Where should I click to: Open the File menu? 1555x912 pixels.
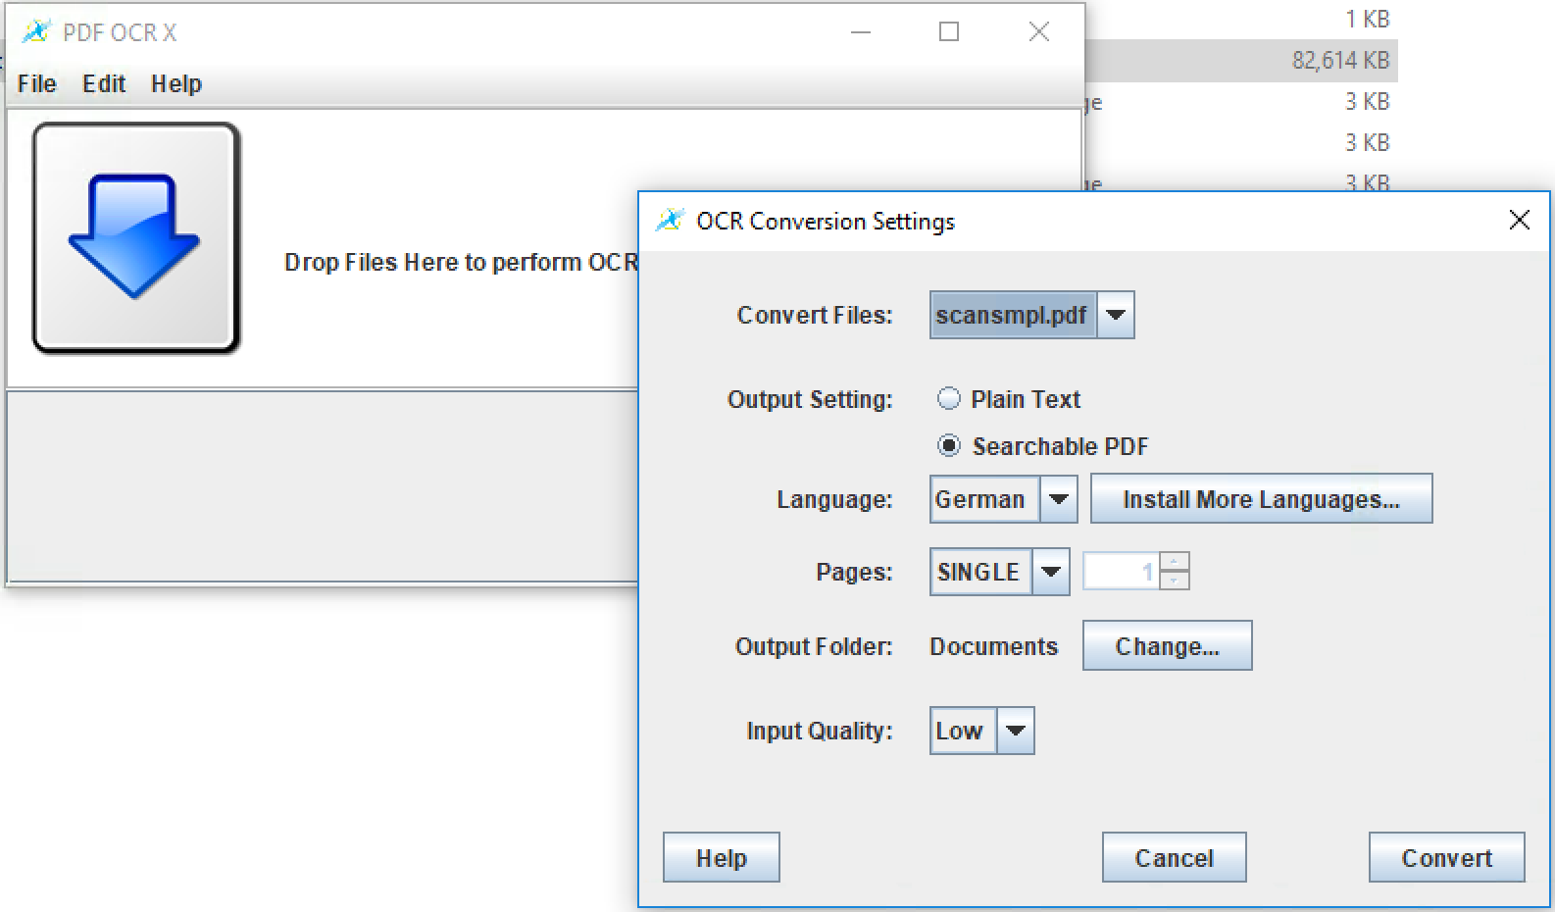point(37,83)
